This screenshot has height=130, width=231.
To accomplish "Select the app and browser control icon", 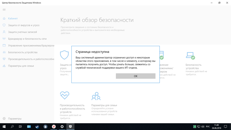I will tap(4, 45).
